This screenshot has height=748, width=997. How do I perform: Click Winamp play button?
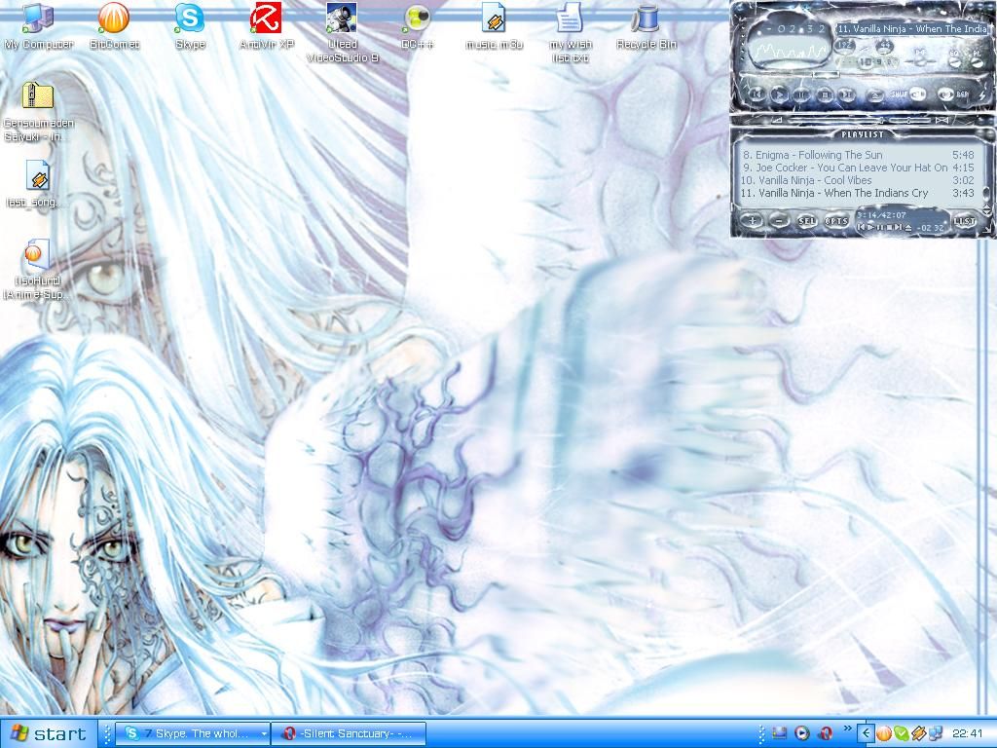778,94
